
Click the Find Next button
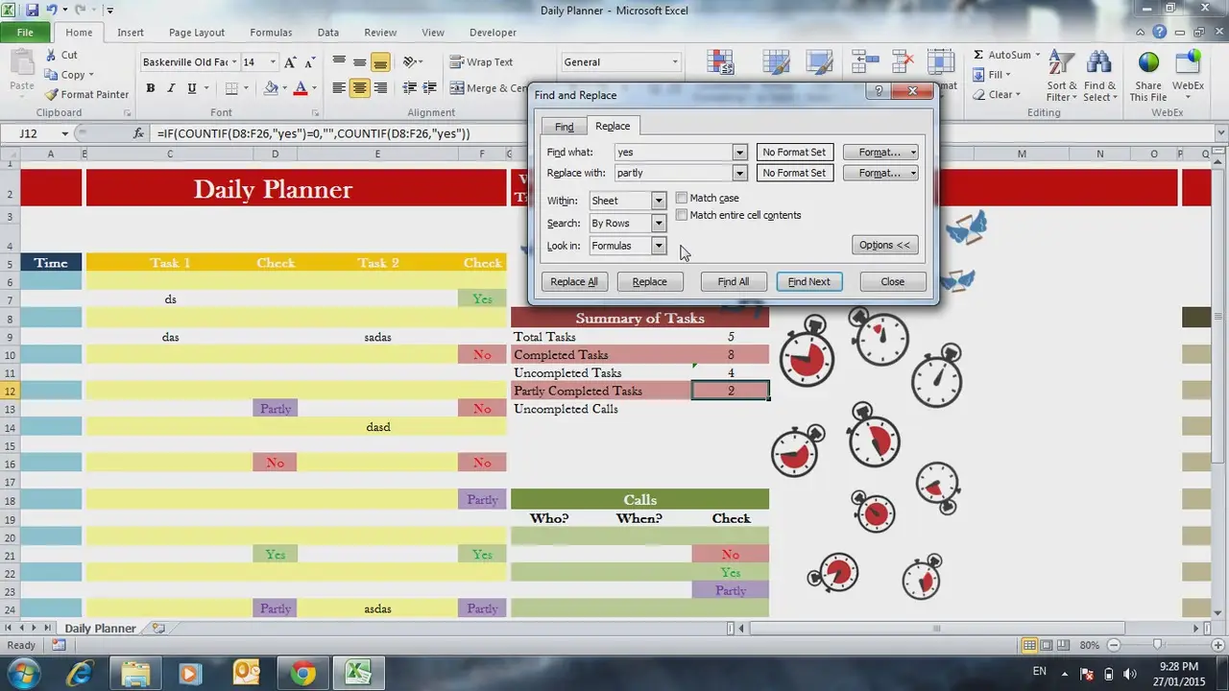(809, 282)
